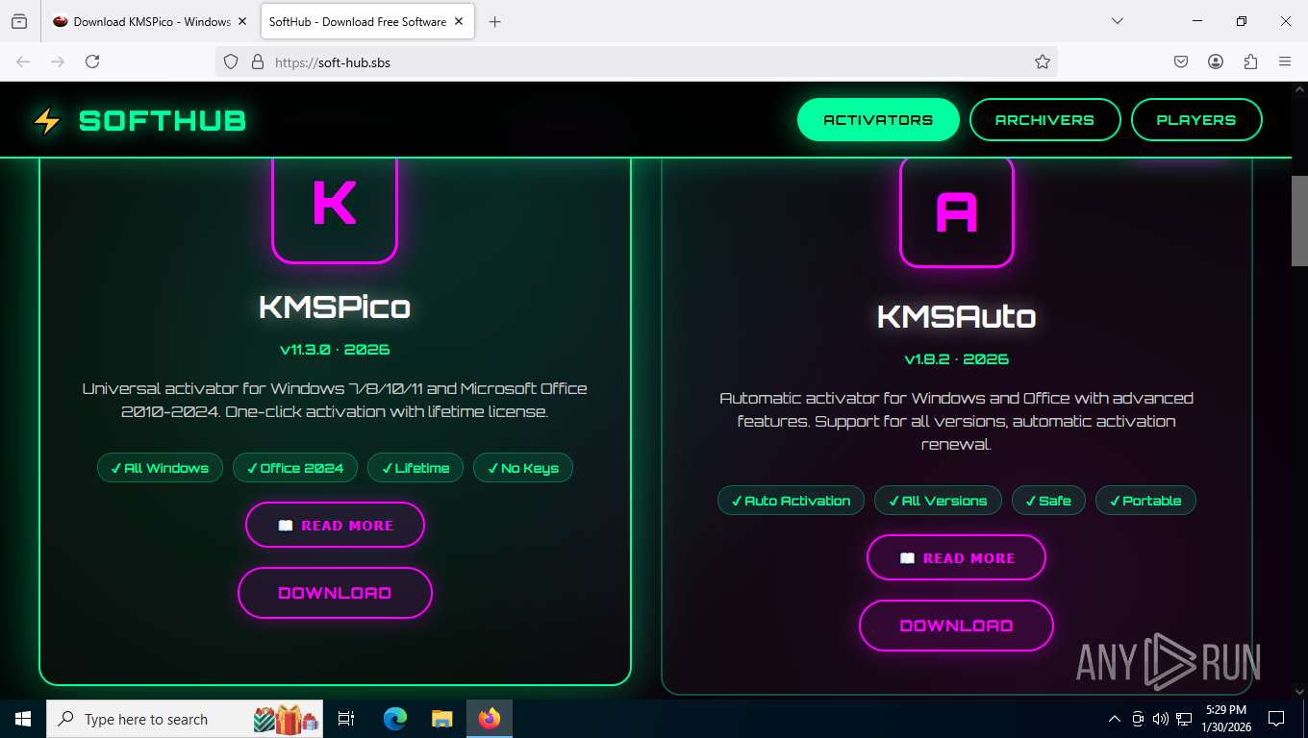Click the All Windows tag
The height and width of the screenshot is (738, 1308).
pyautogui.click(x=160, y=468)
